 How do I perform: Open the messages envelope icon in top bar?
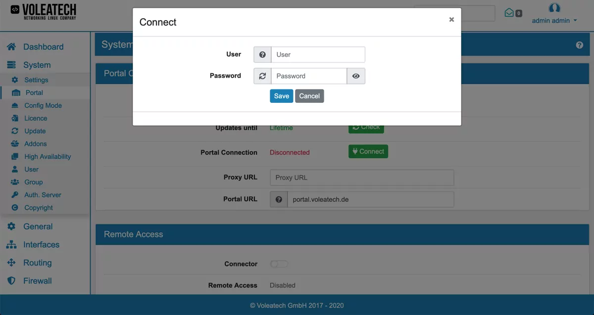click(509, 13)
